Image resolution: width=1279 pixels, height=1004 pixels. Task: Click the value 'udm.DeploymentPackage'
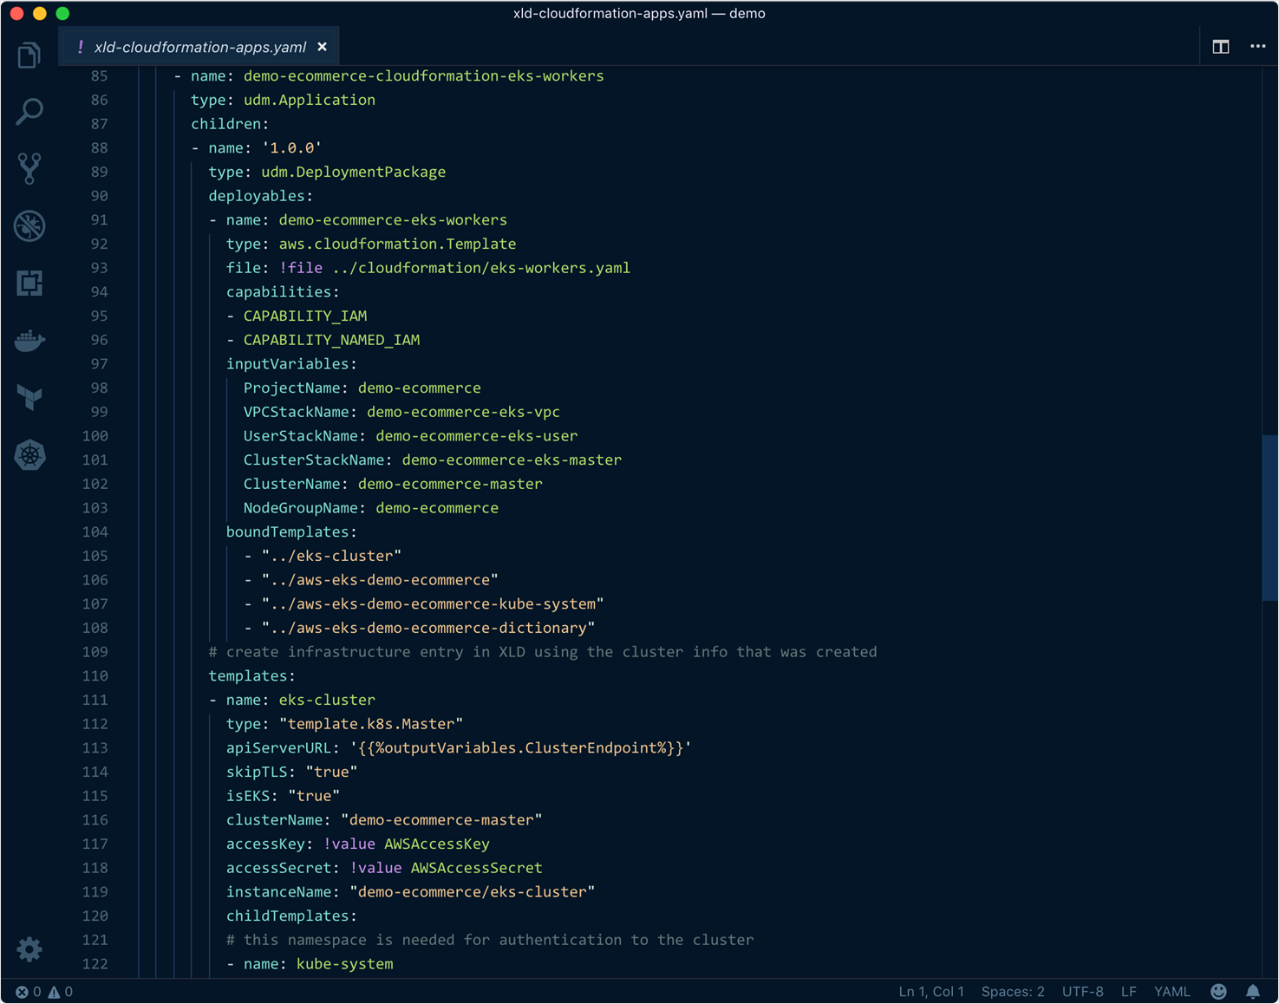coord(354,172)
